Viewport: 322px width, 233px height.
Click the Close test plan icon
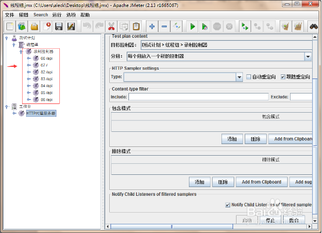tap(46, 27)
